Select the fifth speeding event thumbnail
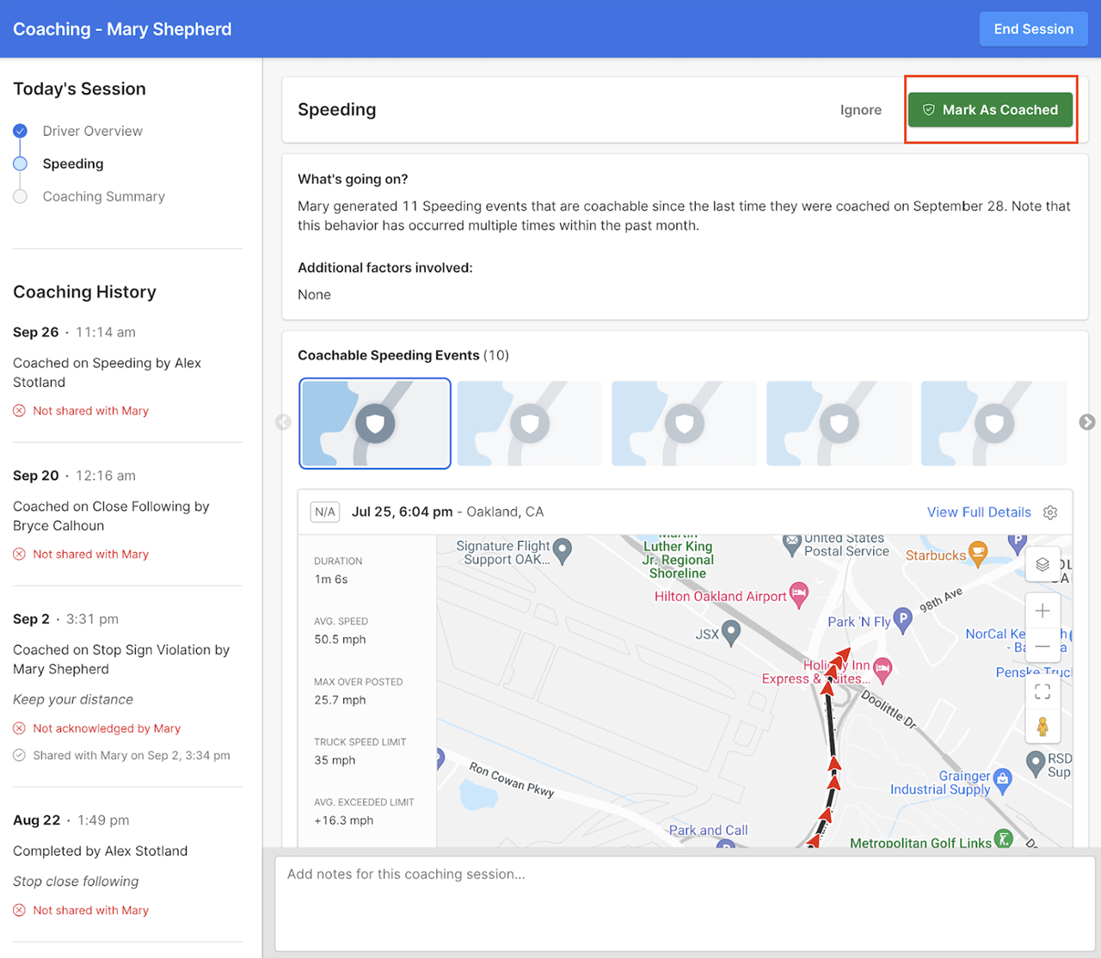 click(x=993, y=424)
